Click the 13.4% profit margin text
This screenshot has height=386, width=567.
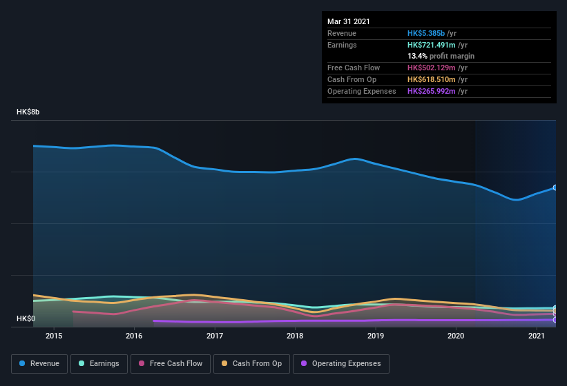[x=441, y=56]
